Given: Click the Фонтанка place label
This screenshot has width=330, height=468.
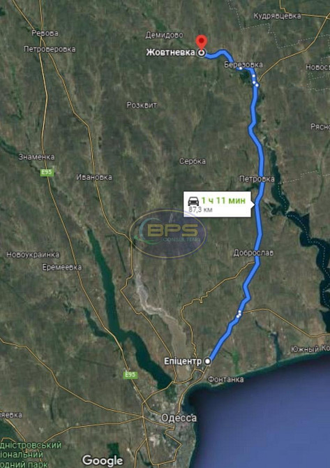Looking at the screenshot, I should 225,379.
